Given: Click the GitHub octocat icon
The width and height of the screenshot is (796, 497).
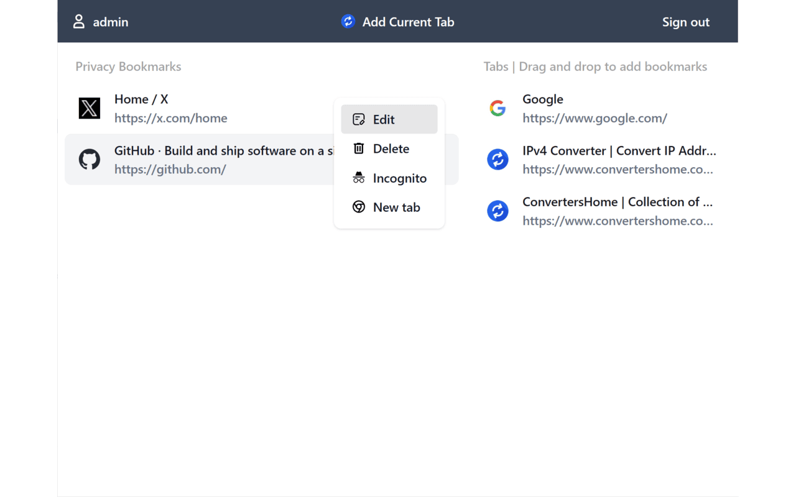Looking at the screenshot, I should tap(89, 159).
